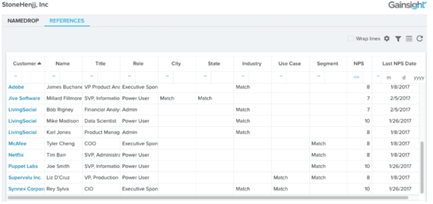Open LivingSocial link in Karl Jones row

22,132
